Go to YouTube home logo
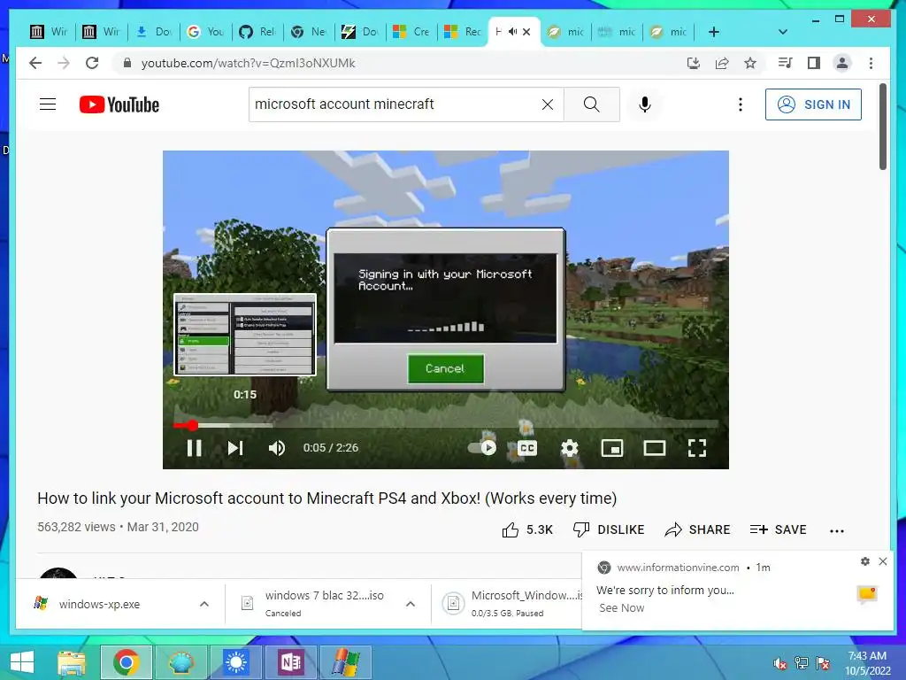The height and width of the screenshot is (680, 906). click(119, 104)
